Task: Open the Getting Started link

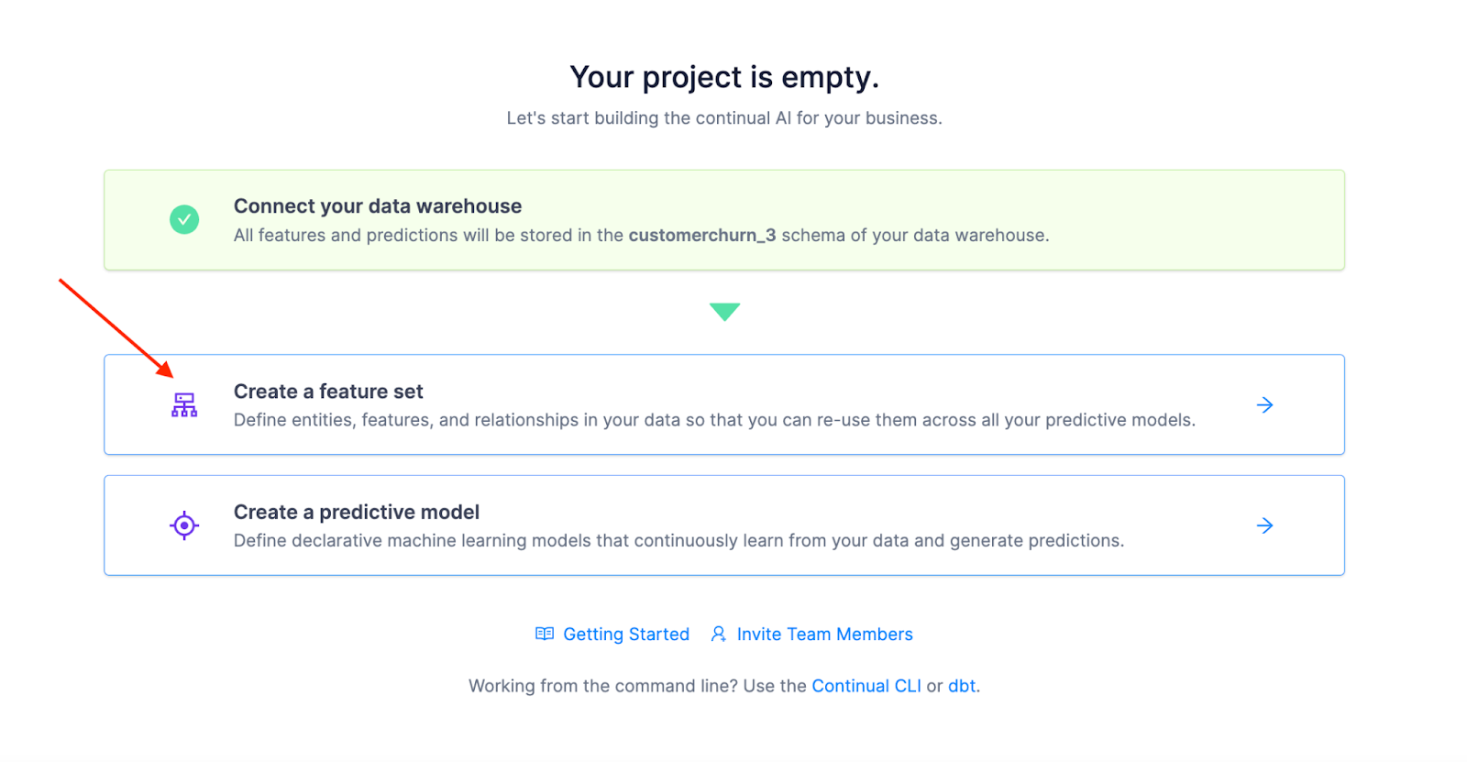Action: pos(625,635)
